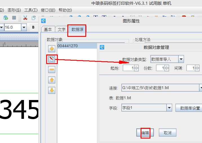Click the add data object plus icon
The width and height of the screenshot is (202, 143).
52,49
